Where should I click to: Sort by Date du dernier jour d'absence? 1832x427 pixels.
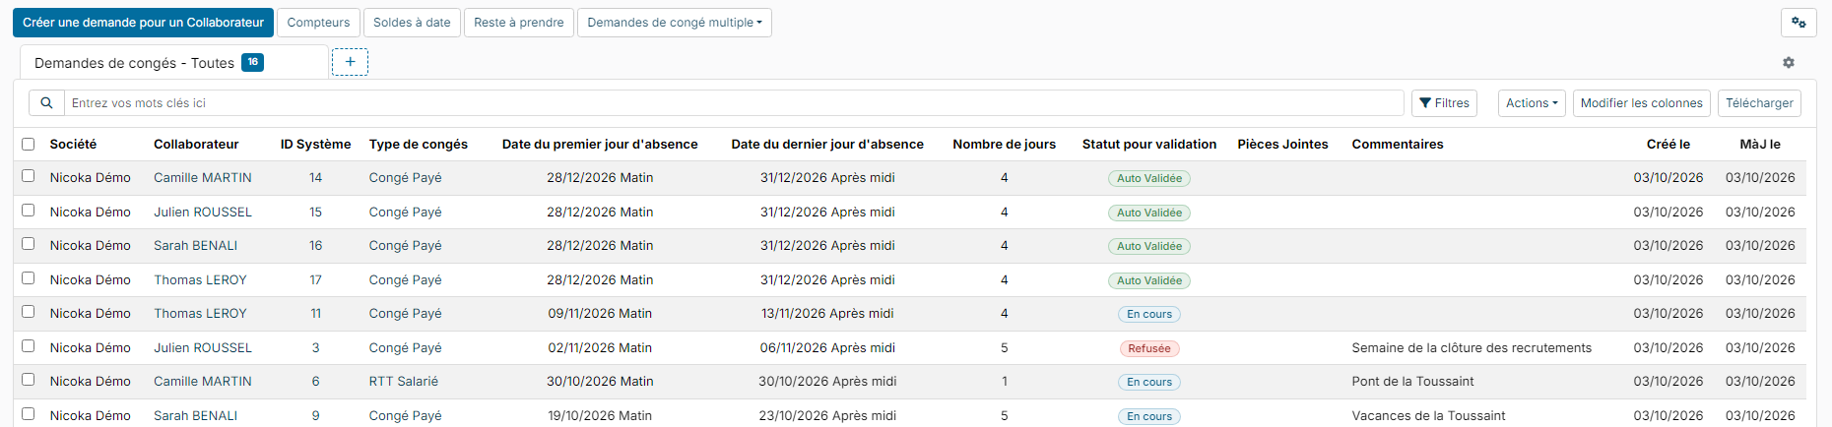[827, 145]
